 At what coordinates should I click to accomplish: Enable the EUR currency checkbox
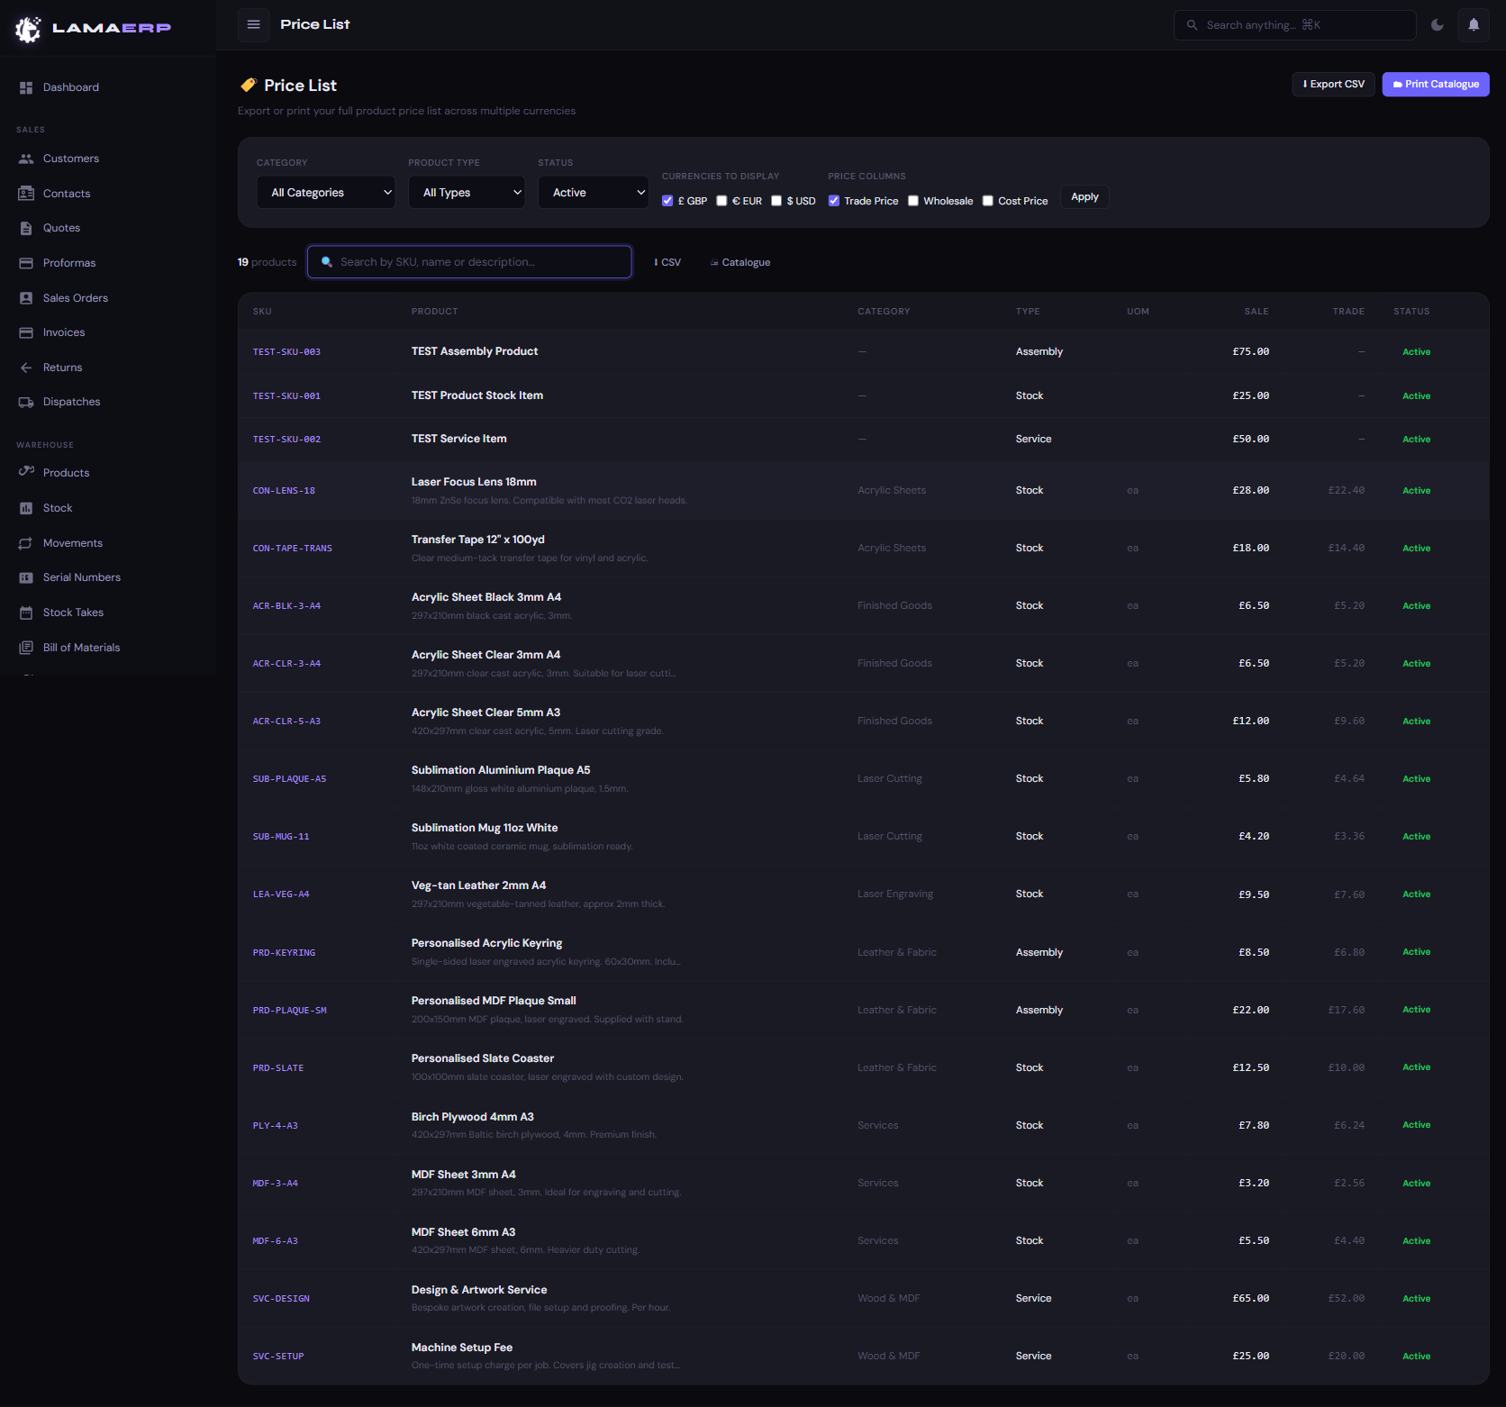coord(721,201)
